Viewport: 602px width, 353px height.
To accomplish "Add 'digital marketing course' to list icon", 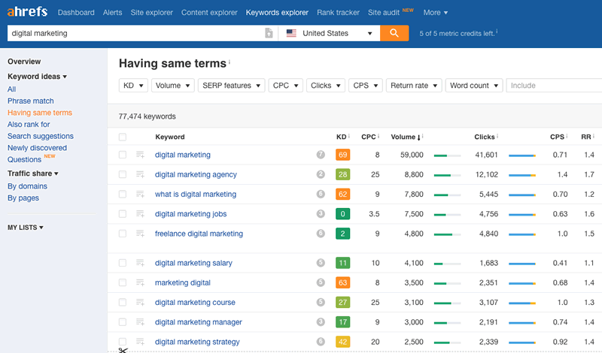I will 140,302.
